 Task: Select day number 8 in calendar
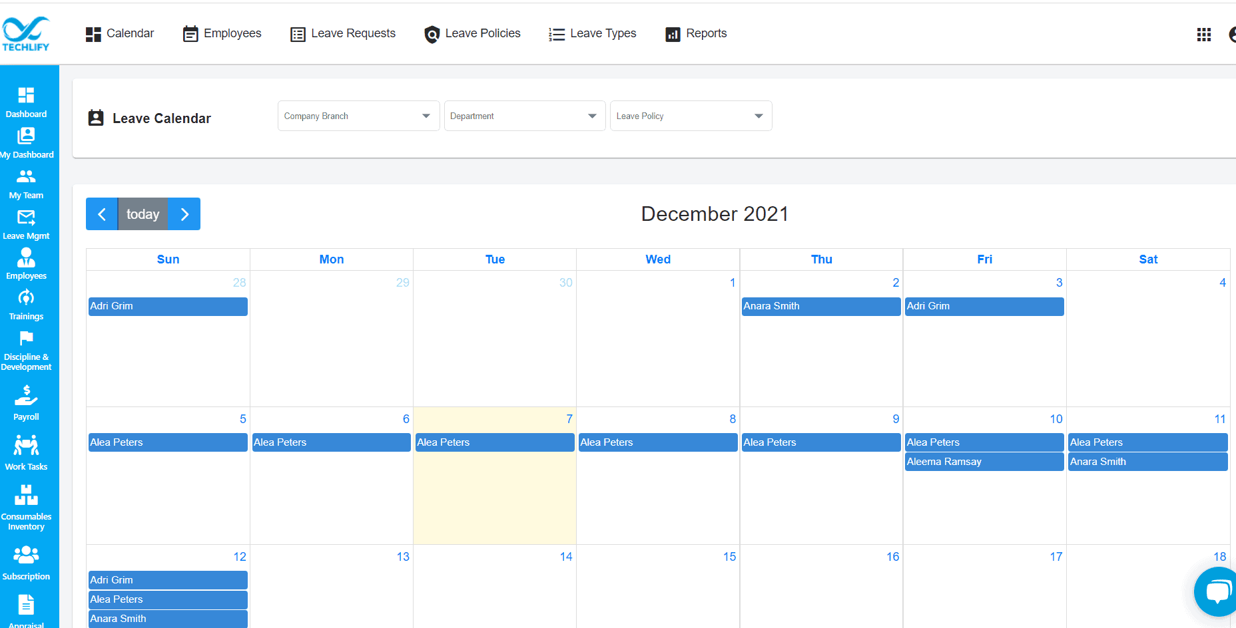(733, 419)
